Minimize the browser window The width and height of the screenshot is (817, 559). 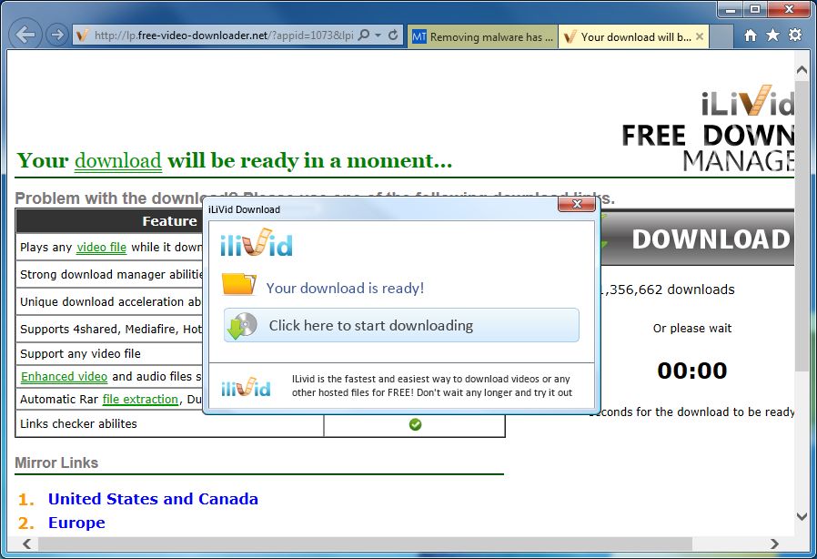(x=731, y=9)
